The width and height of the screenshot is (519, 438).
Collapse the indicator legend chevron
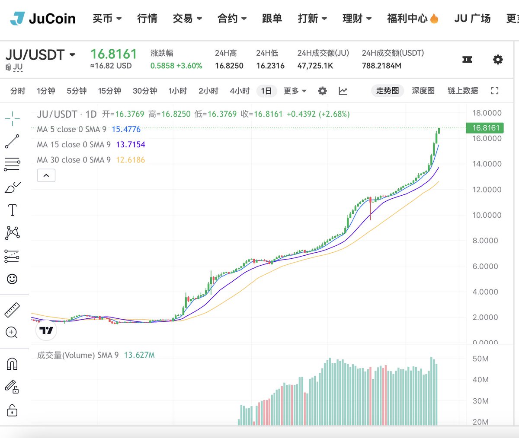tap(46, 175)
